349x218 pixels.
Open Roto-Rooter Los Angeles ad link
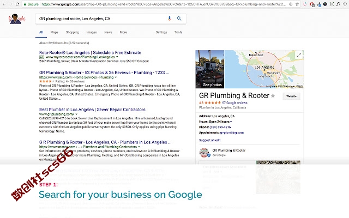90,52
